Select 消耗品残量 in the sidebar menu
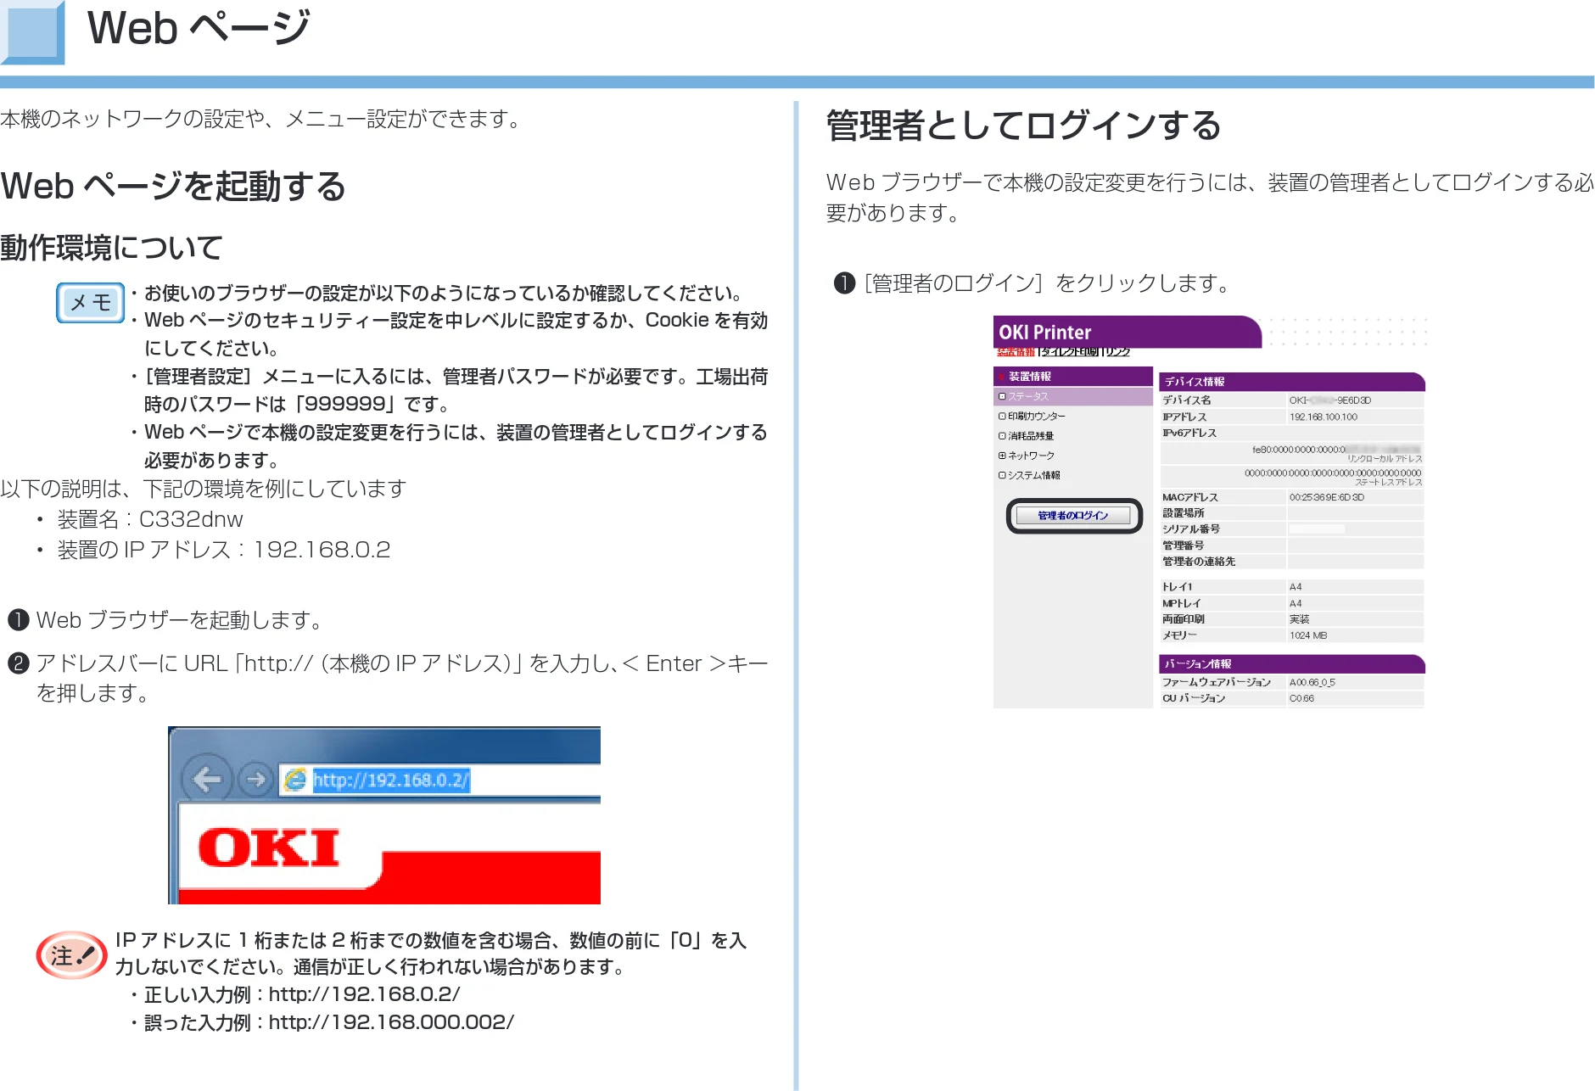The image size is (1595, 1091). 1026,436
